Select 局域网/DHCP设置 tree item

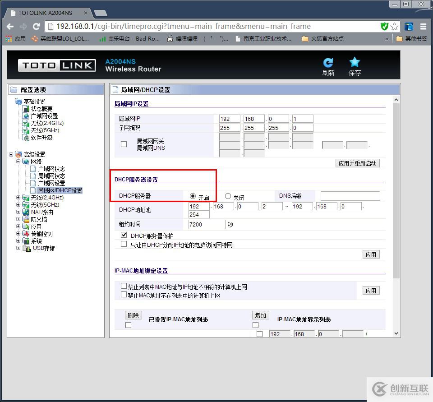[60, 190]
